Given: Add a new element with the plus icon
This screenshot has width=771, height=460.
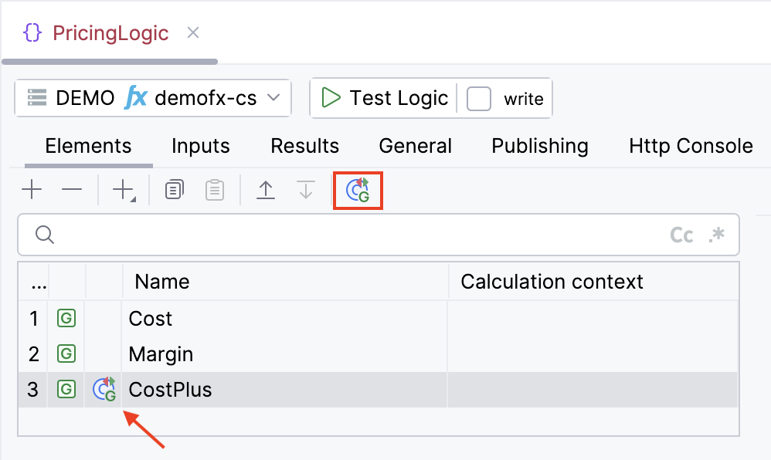Looking at the screenshot, I should coord(32,189).
